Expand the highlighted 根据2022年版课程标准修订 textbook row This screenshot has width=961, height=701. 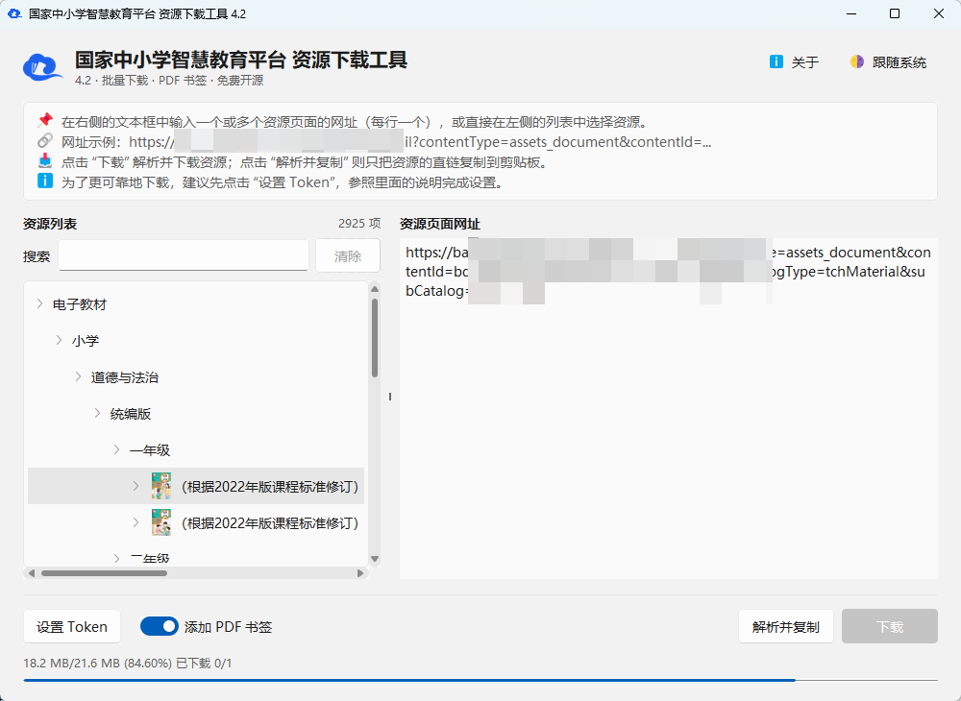point(136,486)
